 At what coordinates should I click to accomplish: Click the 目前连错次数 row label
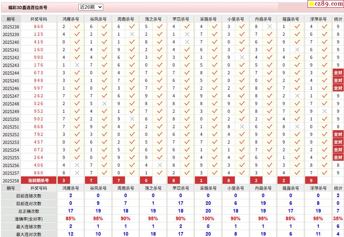29,196
